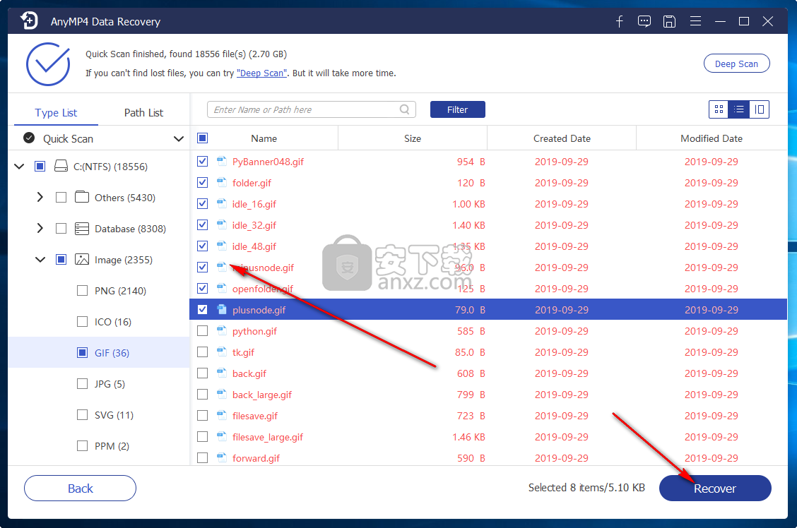Image resolution: width=797 pixels, height=528 pixels.
Task: Click file icon of idle_32.gif
Action: 222,225
